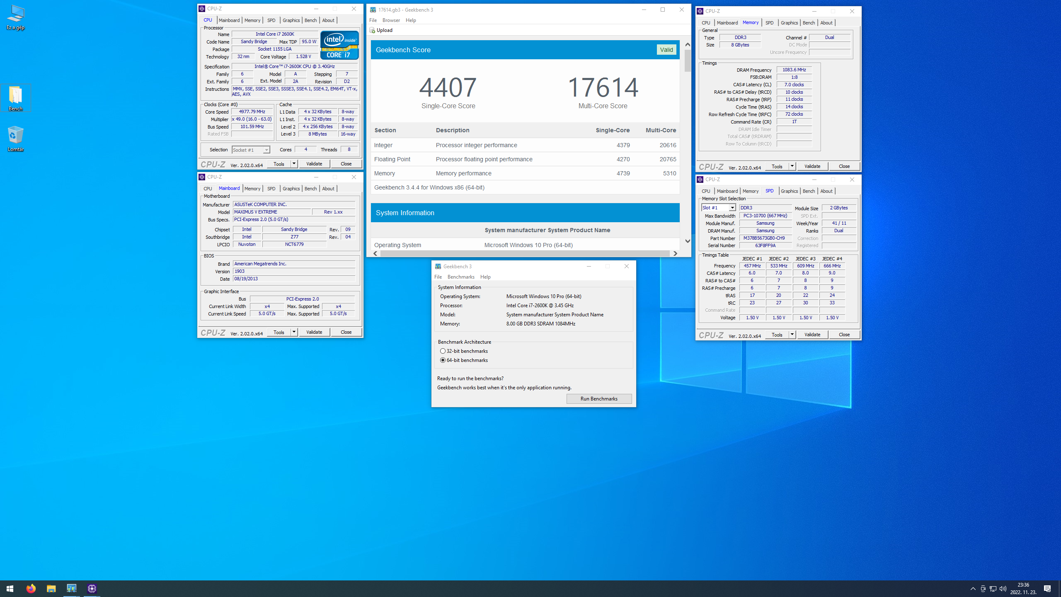Screen dimensions: 1061x597
Task: Click Tools button in CPU-Z Memory window
Action: point(777,166)
